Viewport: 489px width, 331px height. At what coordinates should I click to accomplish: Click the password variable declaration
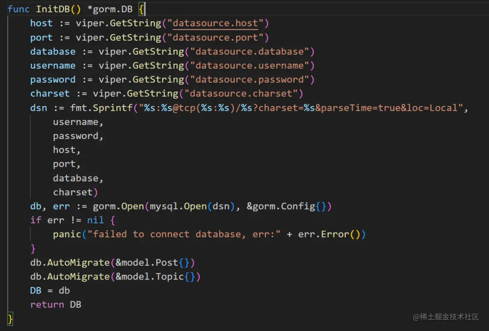(53, 80)
